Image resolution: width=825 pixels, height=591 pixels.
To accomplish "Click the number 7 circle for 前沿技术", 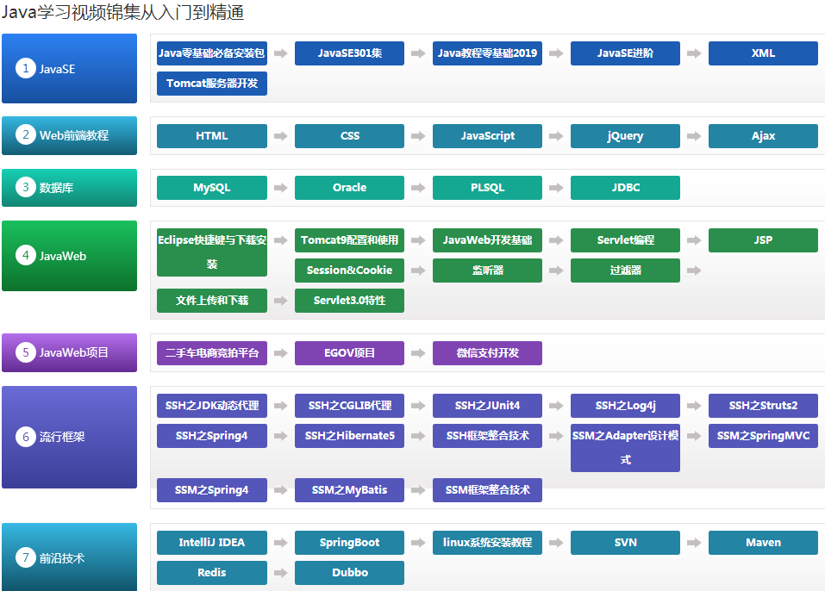I will tap(26, 557).
